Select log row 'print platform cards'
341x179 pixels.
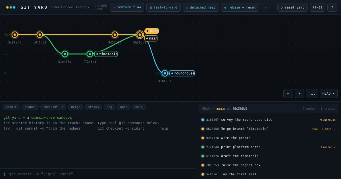tap(268, 147)
